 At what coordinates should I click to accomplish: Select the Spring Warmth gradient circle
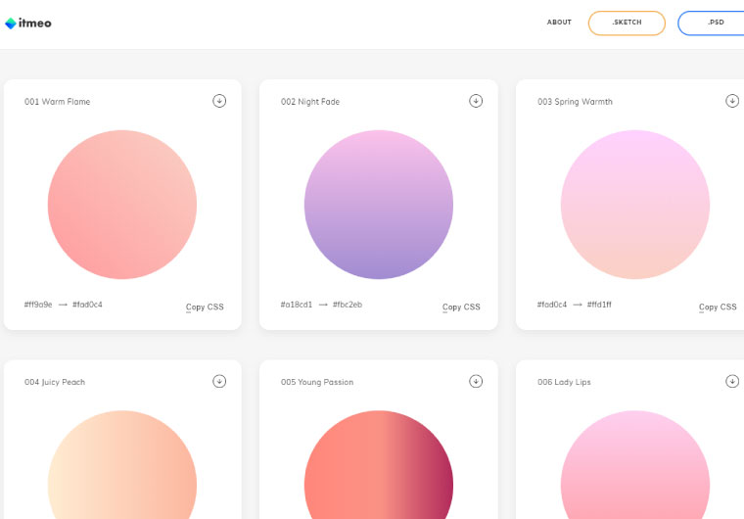635,205
